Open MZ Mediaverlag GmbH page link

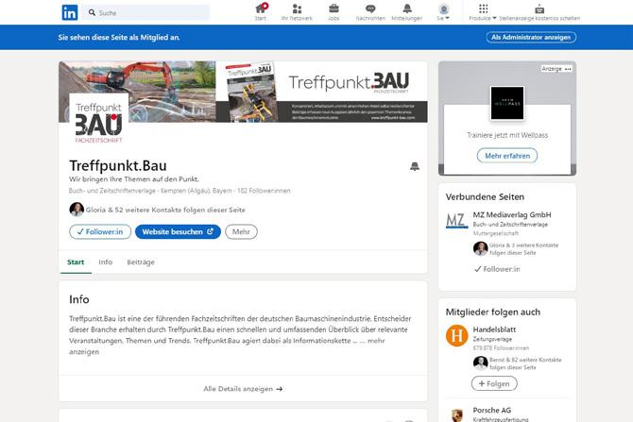point(512,215)
